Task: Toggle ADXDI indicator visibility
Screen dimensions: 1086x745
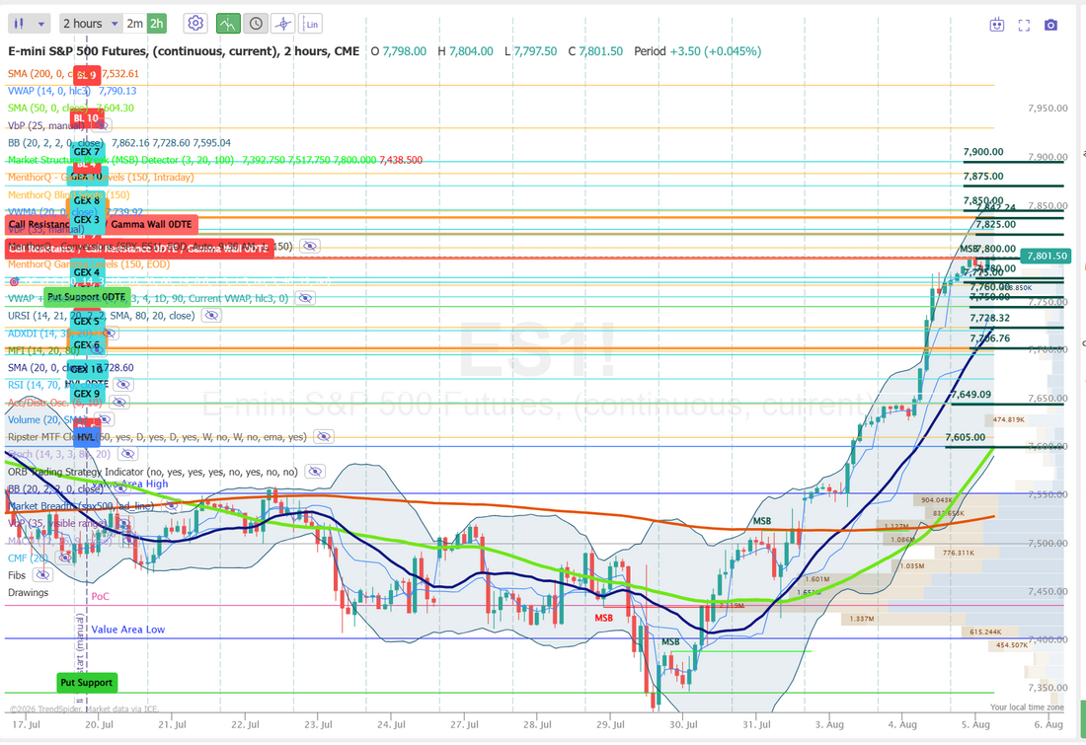Action: (108, 334)
